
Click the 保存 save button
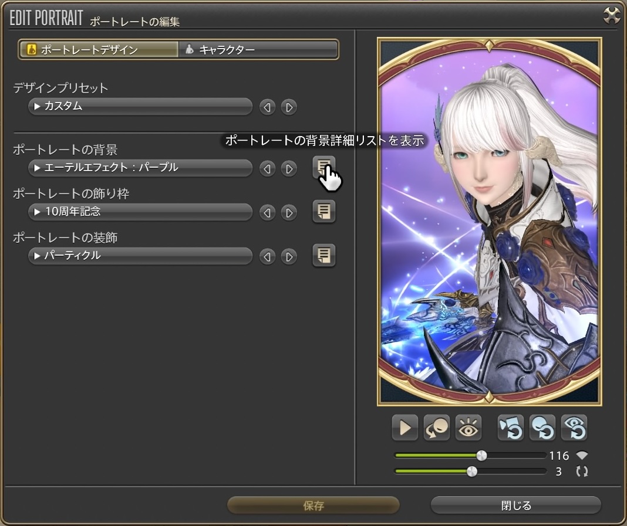[313, 505]
